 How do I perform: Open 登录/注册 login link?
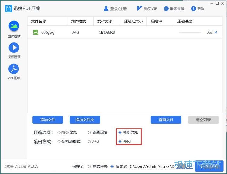(x=118, y=9)
